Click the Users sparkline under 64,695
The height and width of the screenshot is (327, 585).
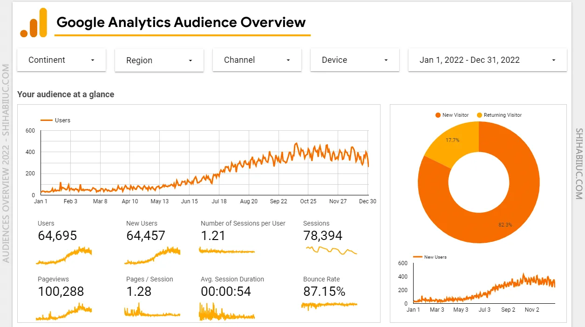coord(64,256)
